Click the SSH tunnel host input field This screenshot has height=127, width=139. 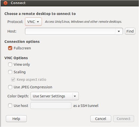coord(51,105)
